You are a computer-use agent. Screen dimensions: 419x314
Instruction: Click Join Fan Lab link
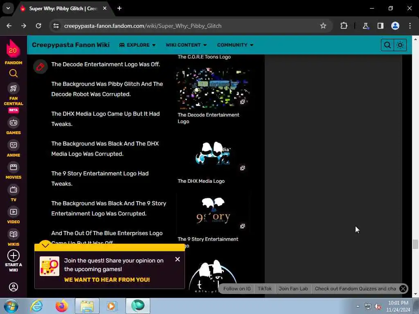[x=293, y=289]
